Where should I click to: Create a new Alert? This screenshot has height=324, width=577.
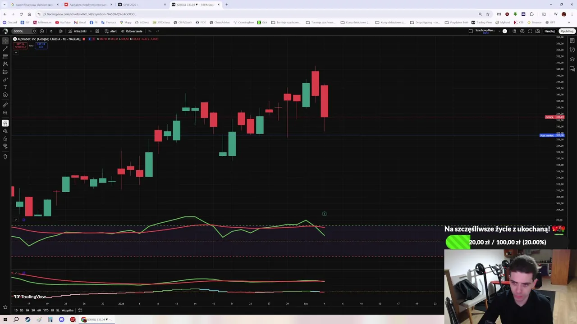click(x=110, y=31)
